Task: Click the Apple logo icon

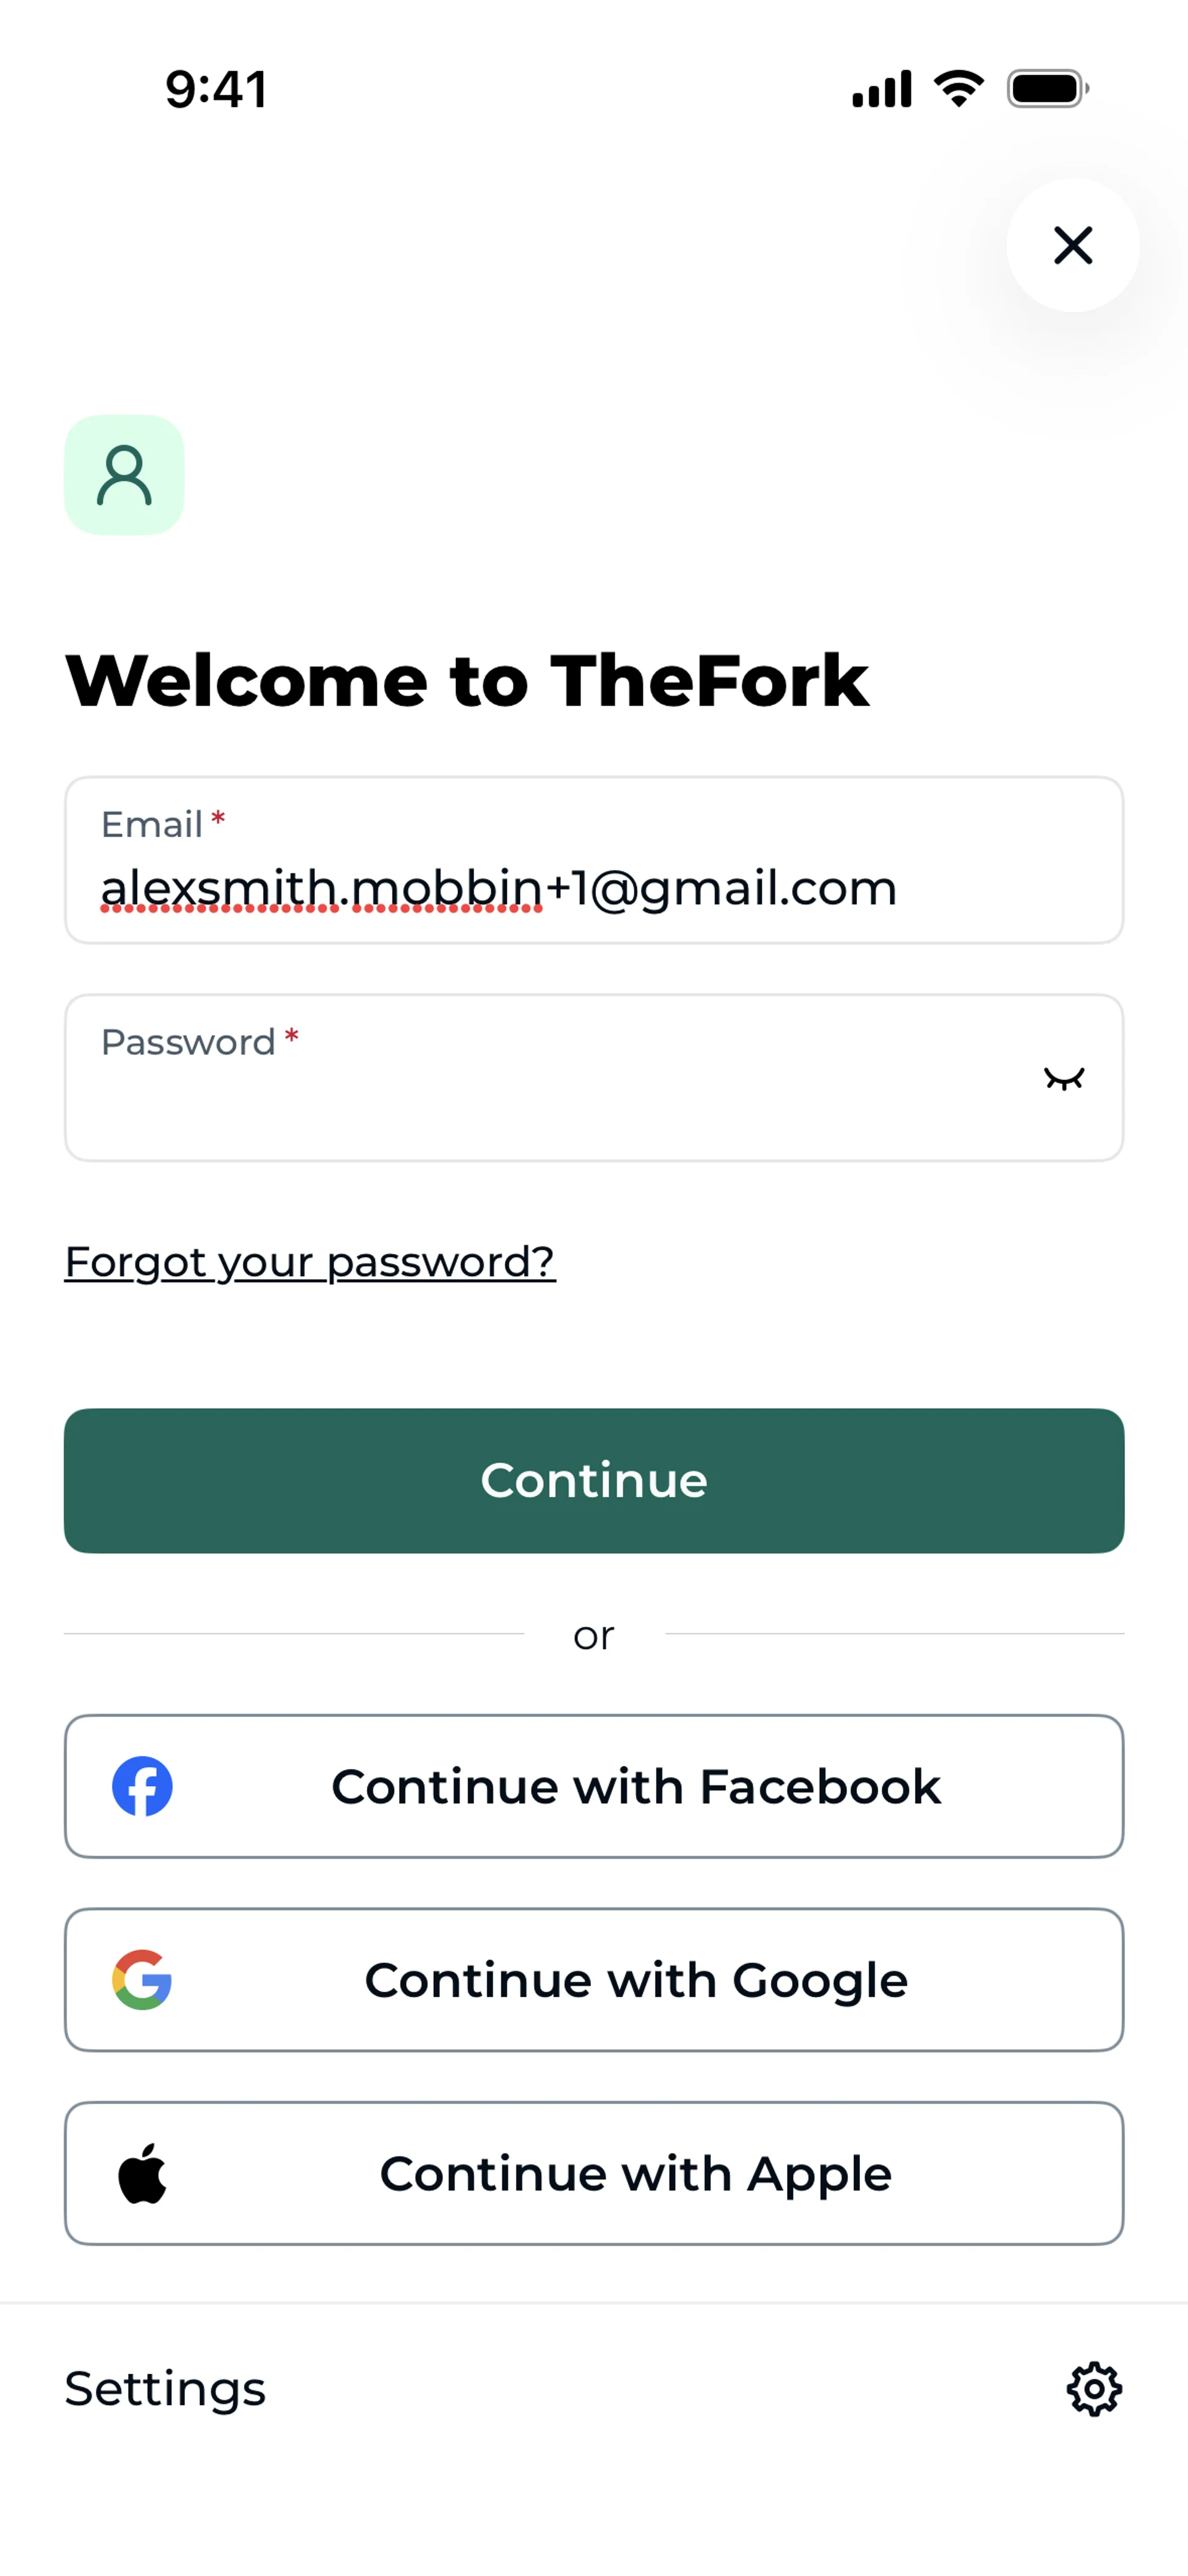Action: [x=142, y=2173]
